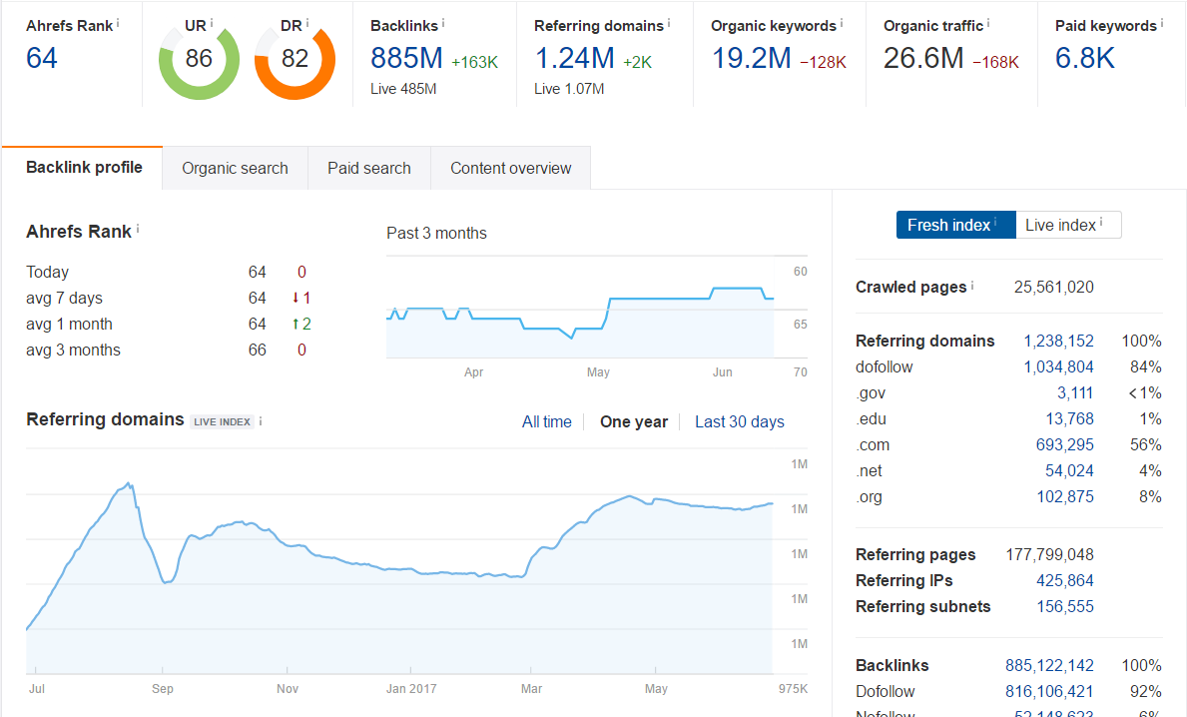Click info icon next to LIVE INDEX badge
1187x717 pixels.
pos(261,421)
